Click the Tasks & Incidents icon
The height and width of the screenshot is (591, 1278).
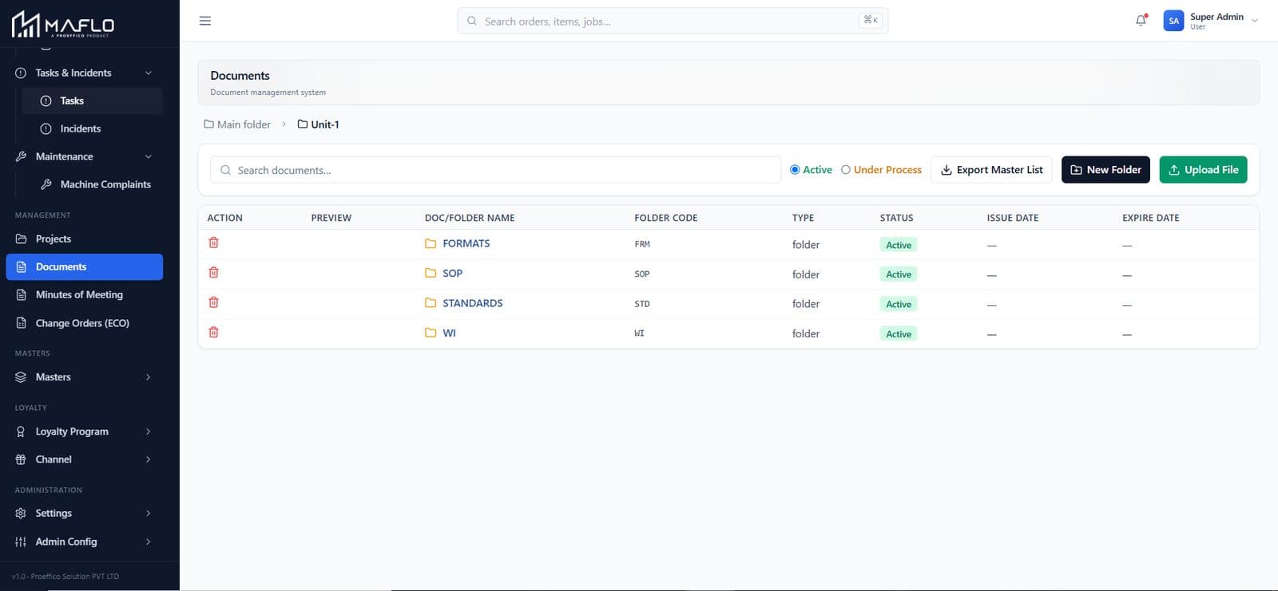click(x=21, y=73)
